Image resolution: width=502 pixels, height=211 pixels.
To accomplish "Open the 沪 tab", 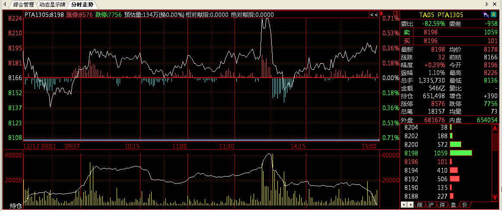I will click(431, 205).
